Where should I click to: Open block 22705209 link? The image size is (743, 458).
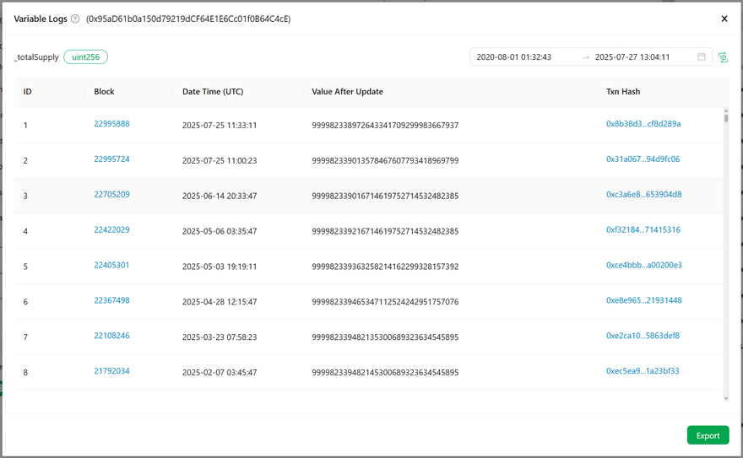tap(111, 195)
